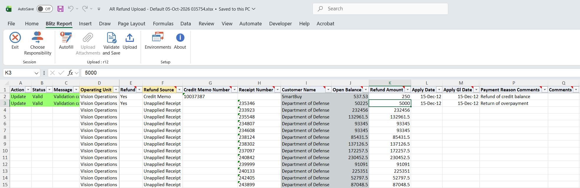Click Validate and Save

coord(111,44)
